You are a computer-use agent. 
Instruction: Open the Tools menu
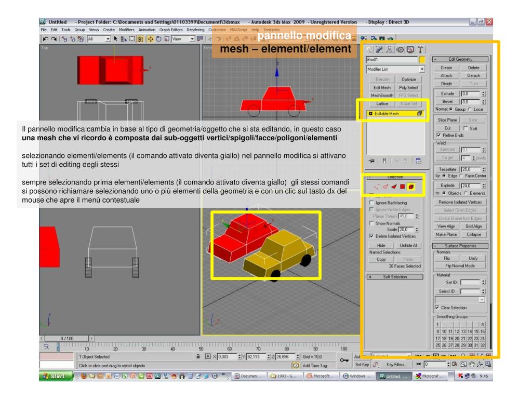click(x=66, y=30)
